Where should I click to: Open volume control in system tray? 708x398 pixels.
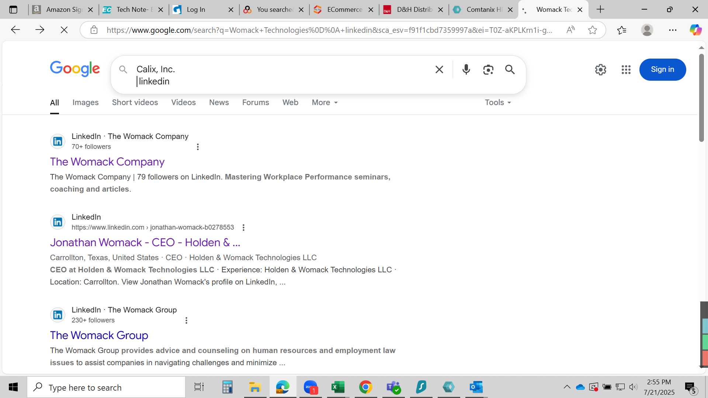click(x=633, y=387)
